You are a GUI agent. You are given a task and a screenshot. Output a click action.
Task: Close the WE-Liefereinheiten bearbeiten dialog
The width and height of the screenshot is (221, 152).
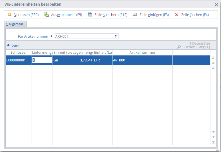tap(216, 5)
